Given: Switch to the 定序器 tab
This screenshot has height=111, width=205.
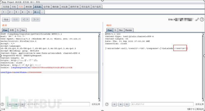Looking at the screenshot, I should [x=47, y=7].
